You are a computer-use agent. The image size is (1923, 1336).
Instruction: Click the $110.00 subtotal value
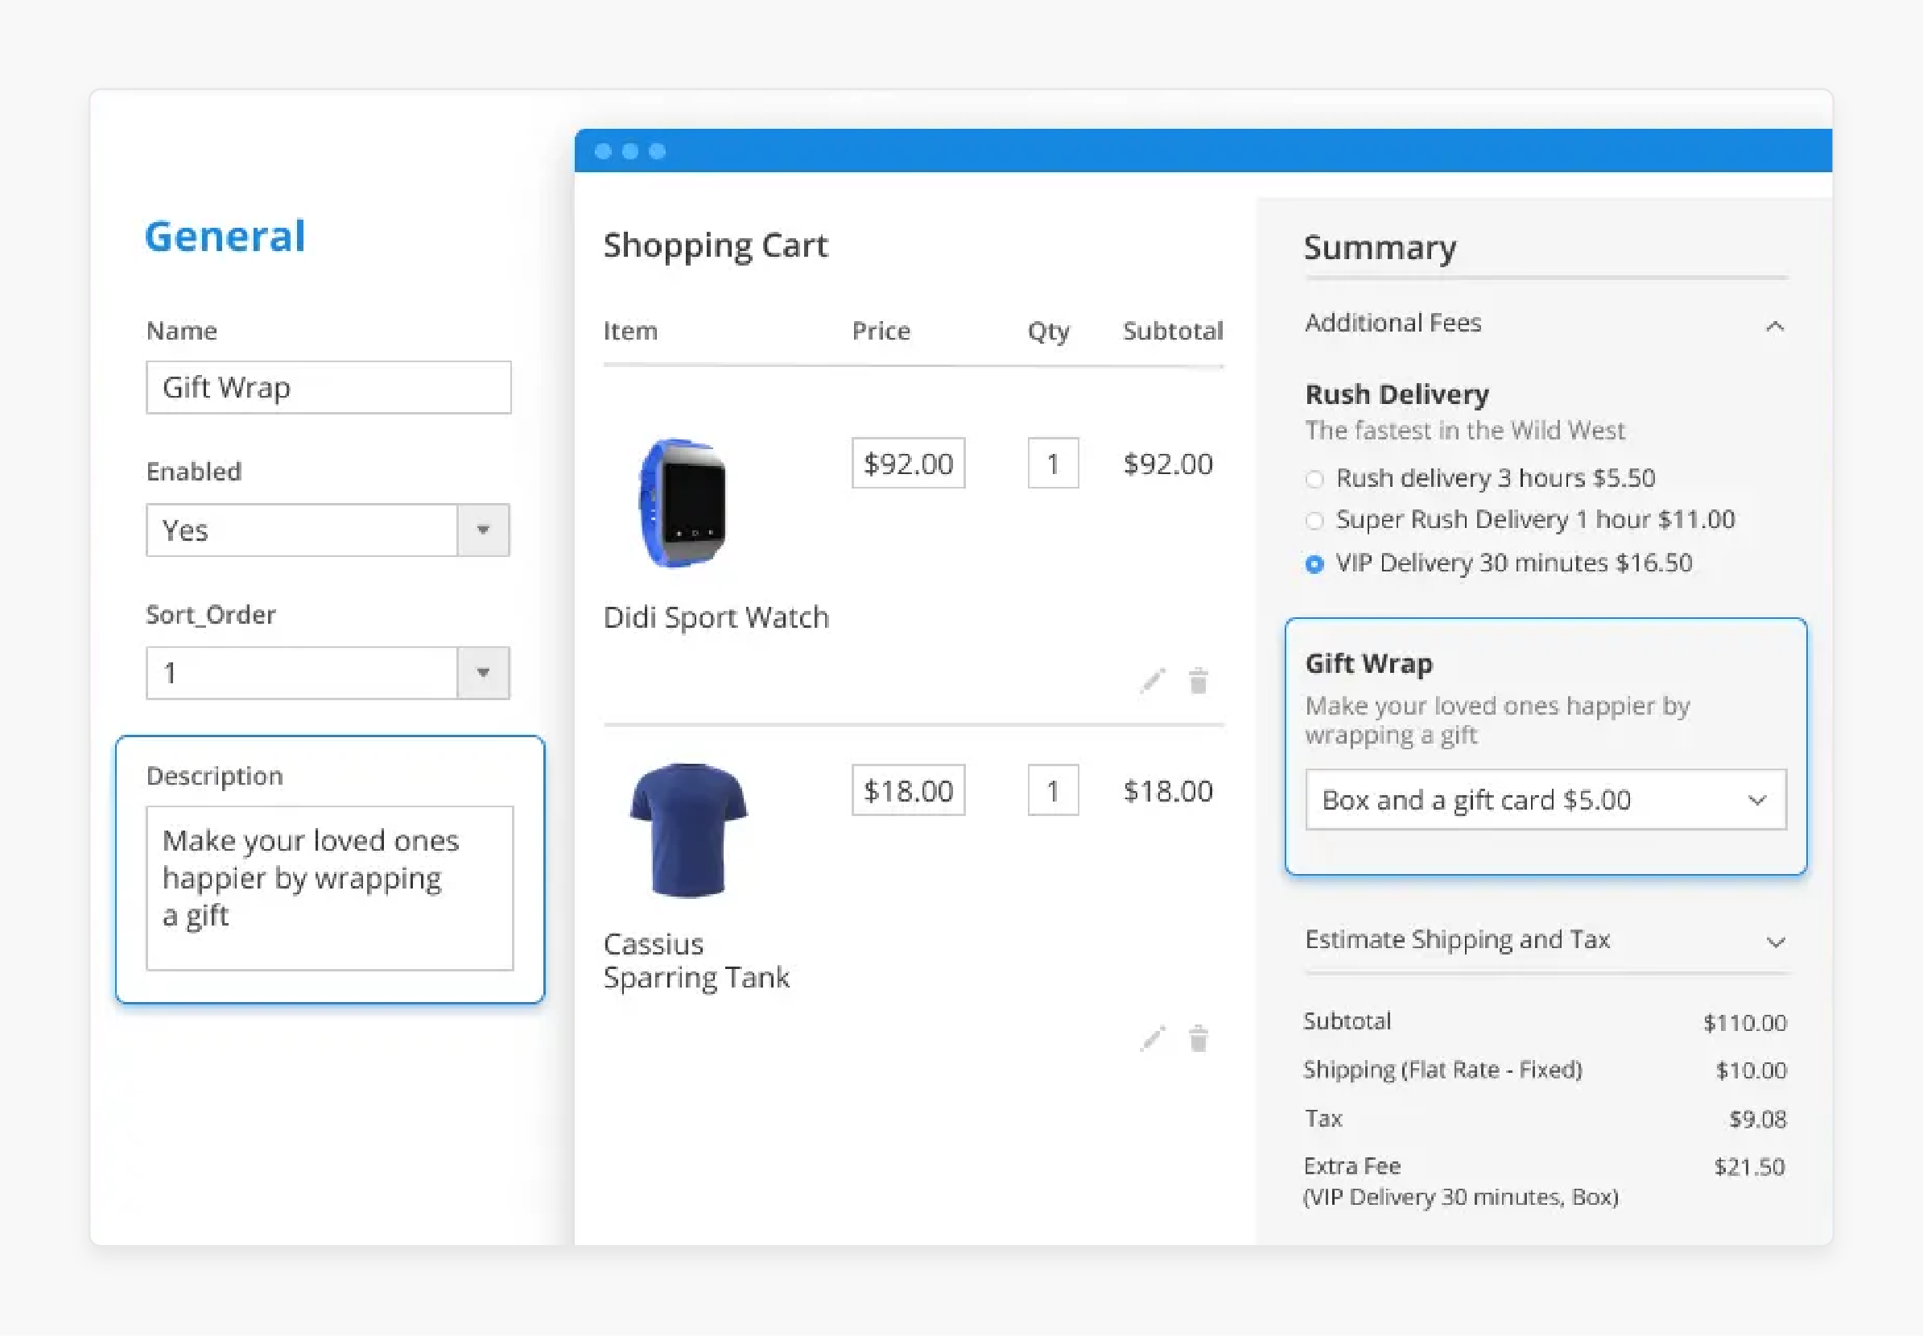[x=1744, y=1023]
